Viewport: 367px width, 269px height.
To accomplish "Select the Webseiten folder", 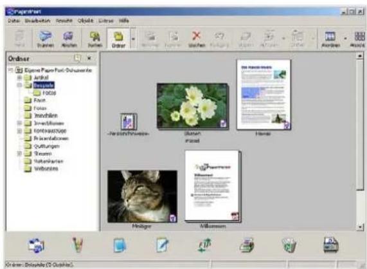I will pyautogui.click(x=46, y=169).
